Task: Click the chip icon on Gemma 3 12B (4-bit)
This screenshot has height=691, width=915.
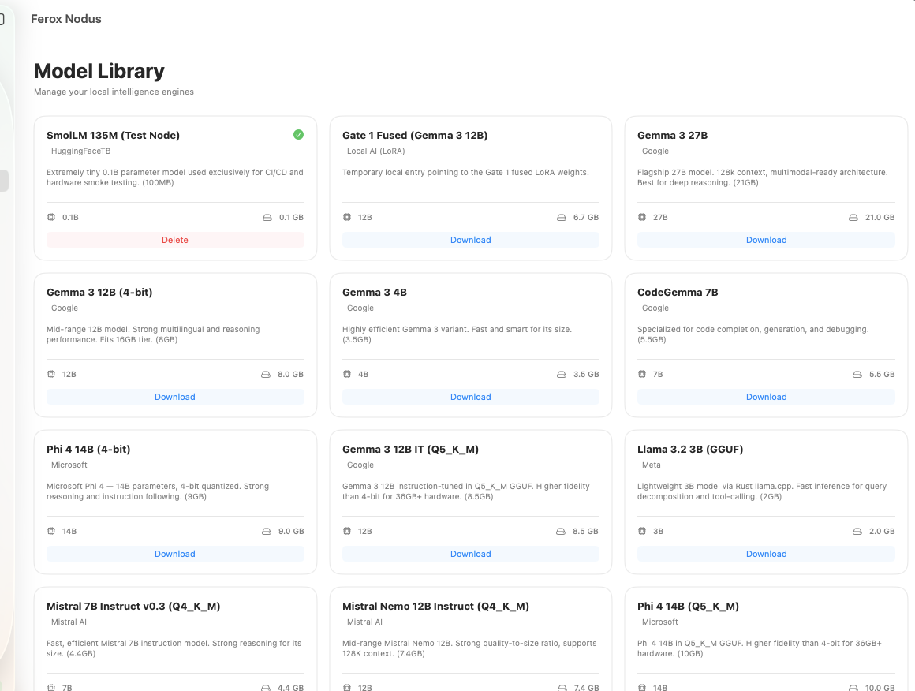Action: pos(50,374)
